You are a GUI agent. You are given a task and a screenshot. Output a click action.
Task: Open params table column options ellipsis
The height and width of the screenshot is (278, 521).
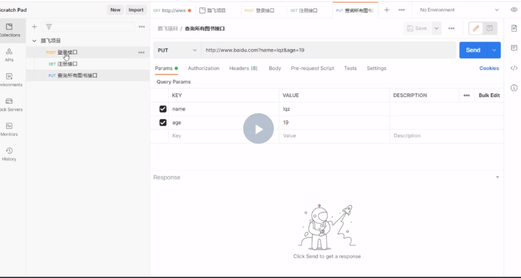467,95
